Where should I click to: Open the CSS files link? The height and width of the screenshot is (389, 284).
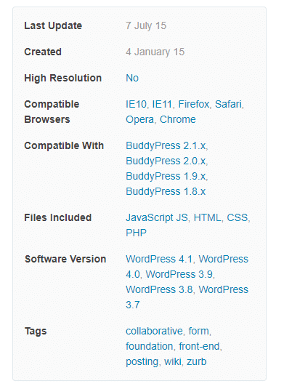[238, 218]
